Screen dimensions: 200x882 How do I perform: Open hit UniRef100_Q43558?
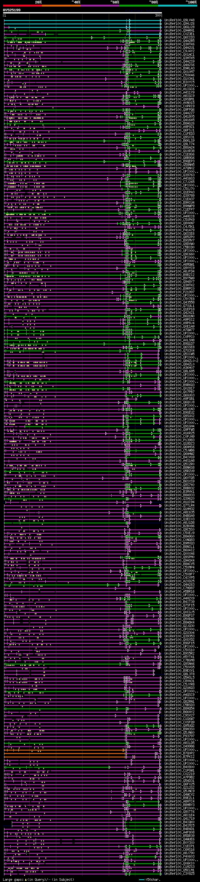(179, 302)
